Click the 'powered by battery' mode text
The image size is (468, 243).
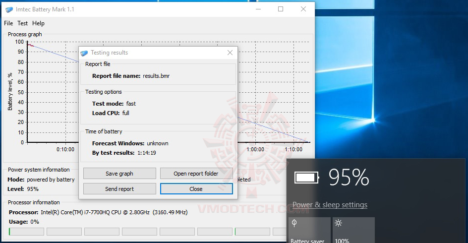tap(51, 180)
